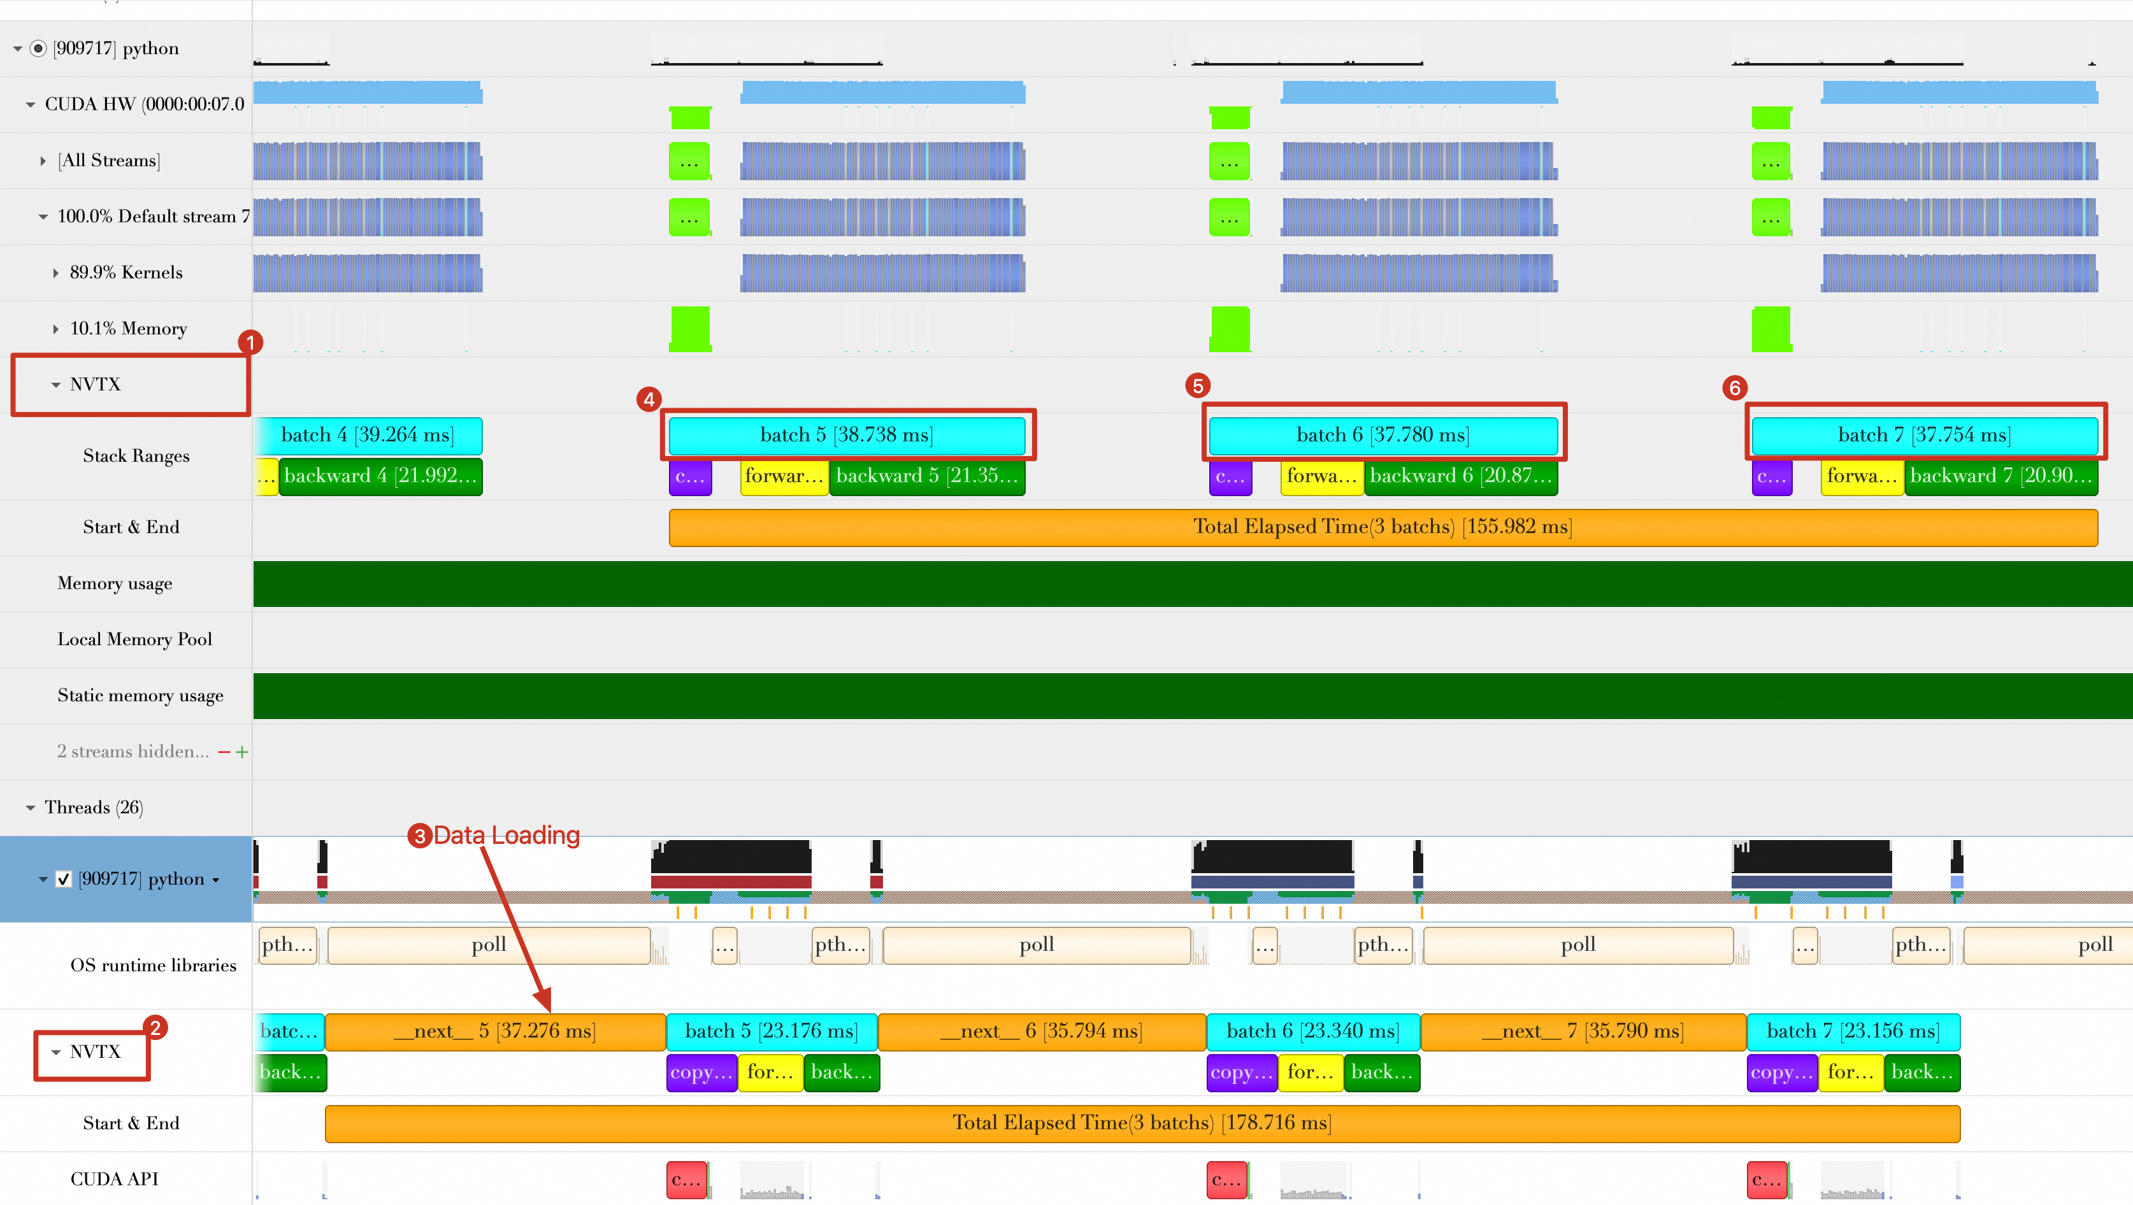Click the __next__ 5 [37.276 ms] range
This screenshot has width=2133, height=1205.
point(494,1031)
